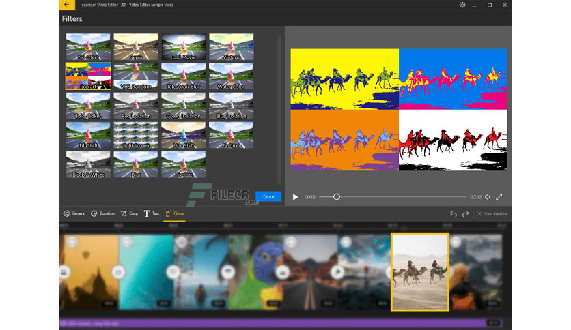Image resolution: width=571 pixels, height=330 pixels.
Task: Choose the Hue Shift filter
Action: 184,135
